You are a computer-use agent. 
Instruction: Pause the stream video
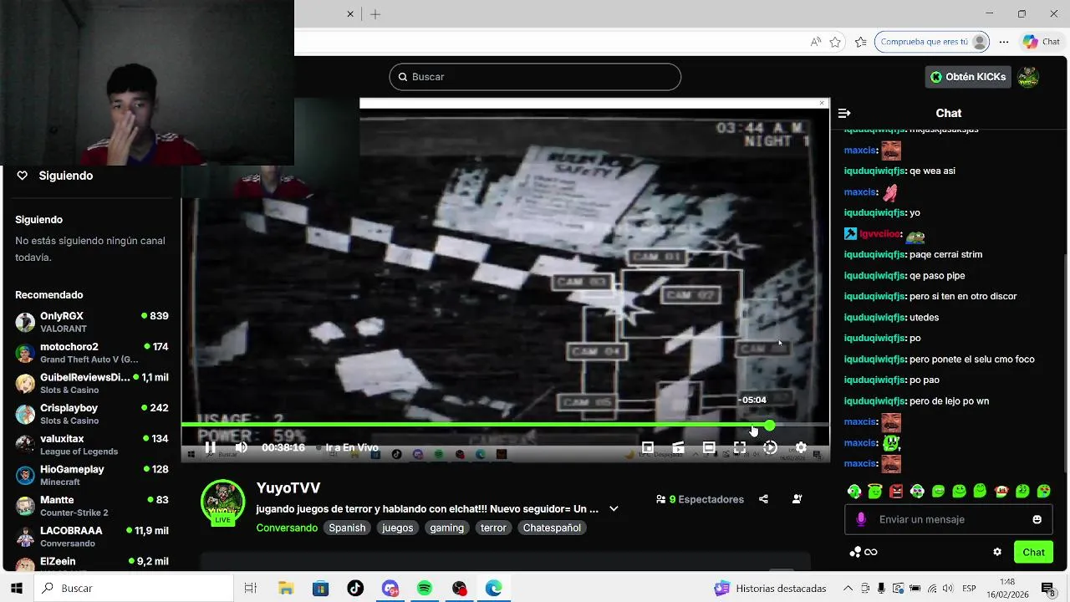(x=210, y=447)
